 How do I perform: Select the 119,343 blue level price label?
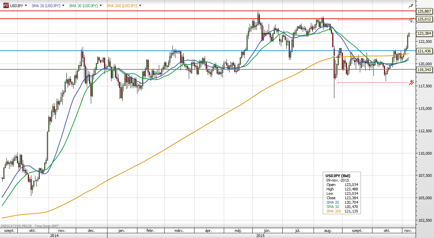click(424, 69)
